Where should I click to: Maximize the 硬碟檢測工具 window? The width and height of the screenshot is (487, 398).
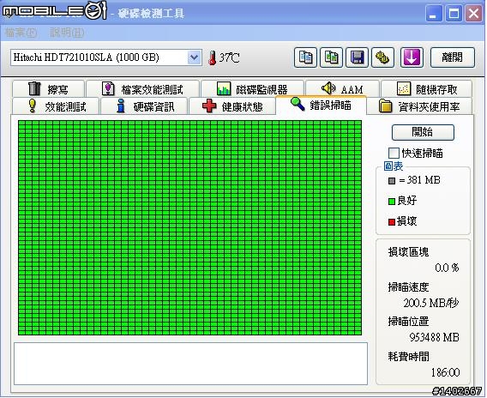454,14
